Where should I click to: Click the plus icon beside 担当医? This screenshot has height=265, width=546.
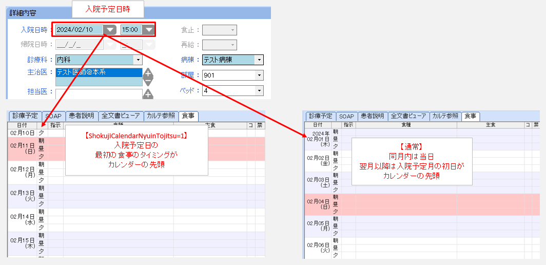(x=148, y=94)
